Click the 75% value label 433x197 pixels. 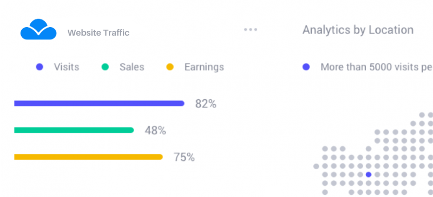tap(184, 157)
